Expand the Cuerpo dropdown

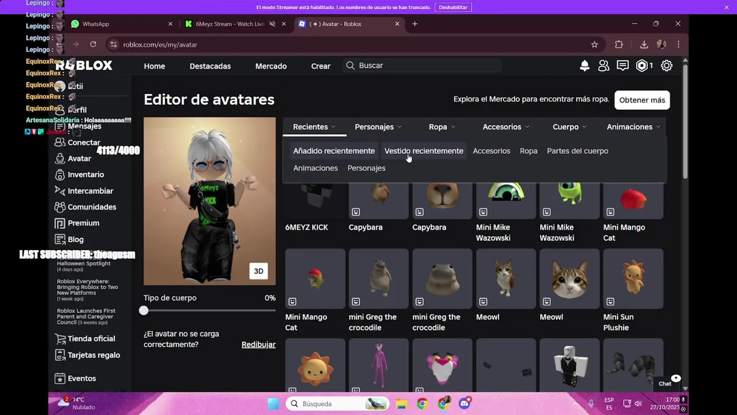click(x=570, y=127)
